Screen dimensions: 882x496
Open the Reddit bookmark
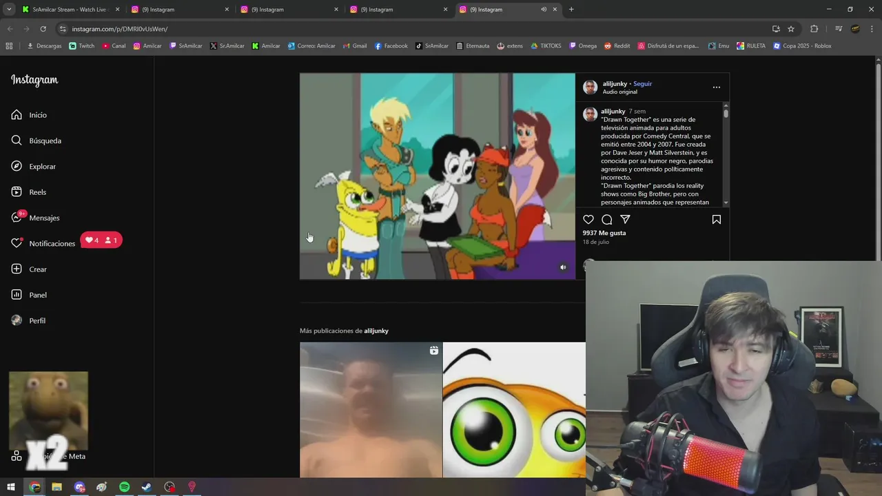pyautogui.click(x=617, y=46)
